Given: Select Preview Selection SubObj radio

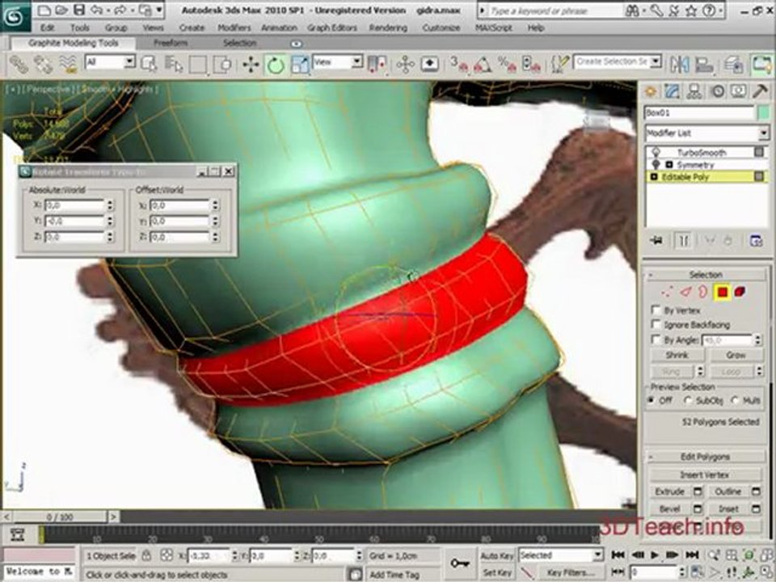Looking at the screenshot, I should (x=688, y=400).
